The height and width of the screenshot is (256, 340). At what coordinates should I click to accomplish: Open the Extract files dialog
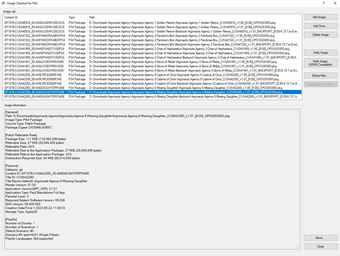[x=321, y=76]
